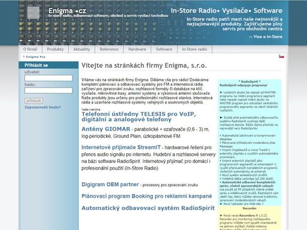Click the In-Store Radio• Vysílače• Software banner text
307x230 pixels.
[x=227, y=11]
